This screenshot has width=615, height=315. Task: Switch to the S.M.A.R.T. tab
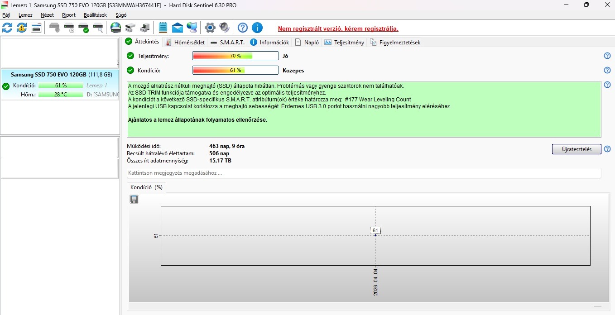228,42
